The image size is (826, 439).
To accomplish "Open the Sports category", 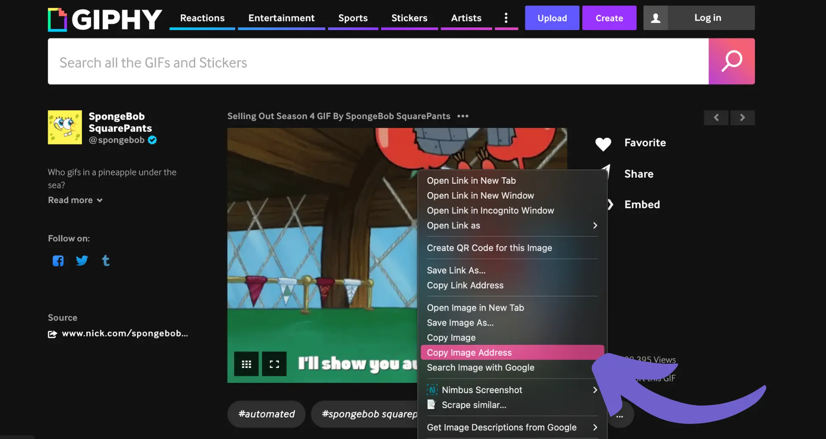I will pos(353,18).
